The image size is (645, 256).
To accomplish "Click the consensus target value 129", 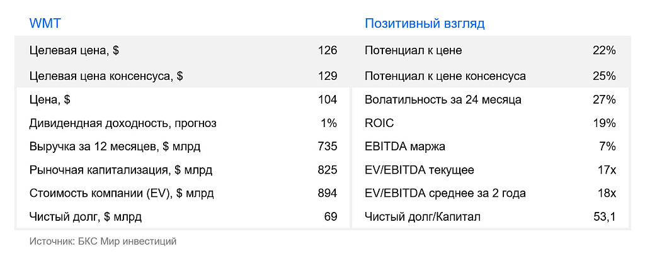I will pyautogui.click(x=328, y=76).
